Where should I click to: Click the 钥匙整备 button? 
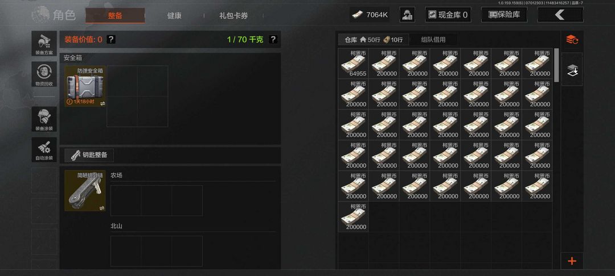pyautogui.click(x=89, y=155)
